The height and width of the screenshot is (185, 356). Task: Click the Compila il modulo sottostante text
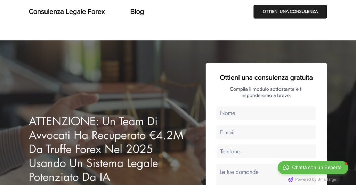[266, 92]
